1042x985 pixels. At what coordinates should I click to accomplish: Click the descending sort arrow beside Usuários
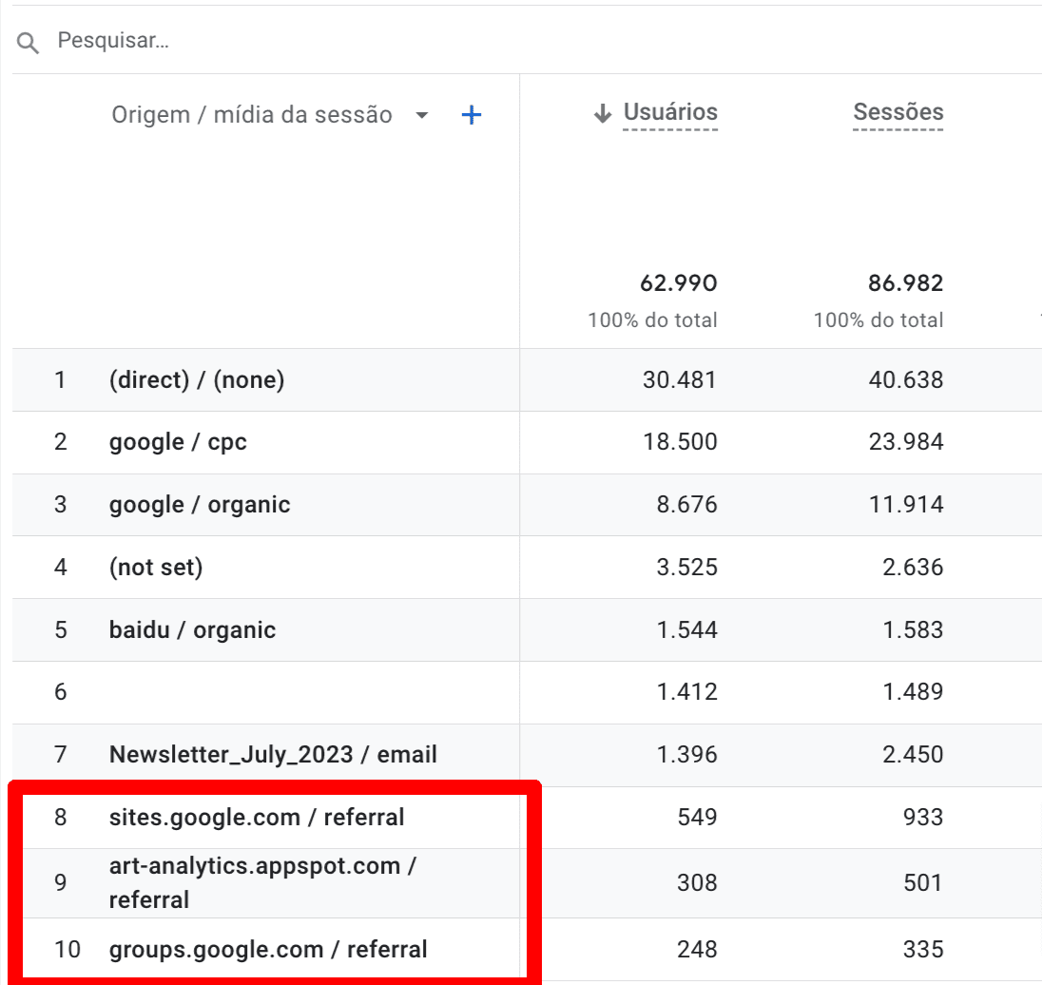601,114
